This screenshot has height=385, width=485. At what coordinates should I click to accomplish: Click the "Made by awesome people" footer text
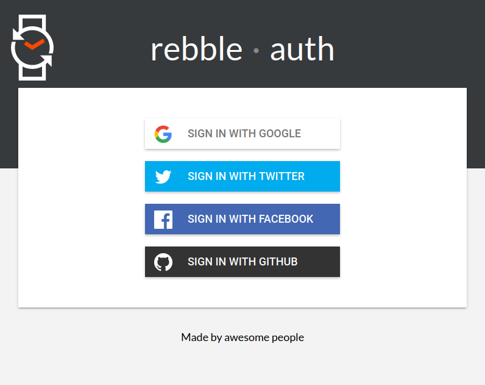tap(242, 337)
